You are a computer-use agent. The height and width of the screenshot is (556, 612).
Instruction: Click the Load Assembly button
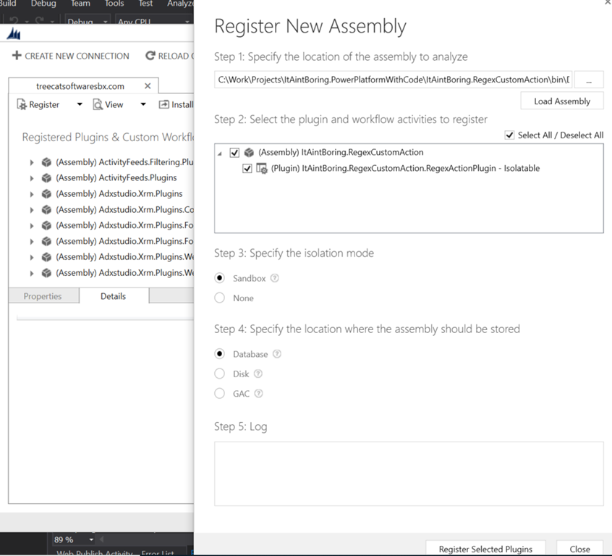[562, 101]
